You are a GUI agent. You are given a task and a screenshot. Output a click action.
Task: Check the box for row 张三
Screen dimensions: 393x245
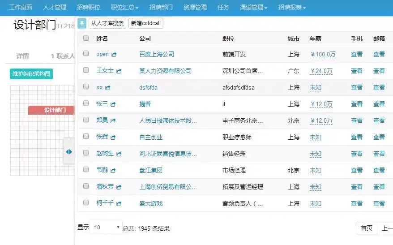(86, 103)
